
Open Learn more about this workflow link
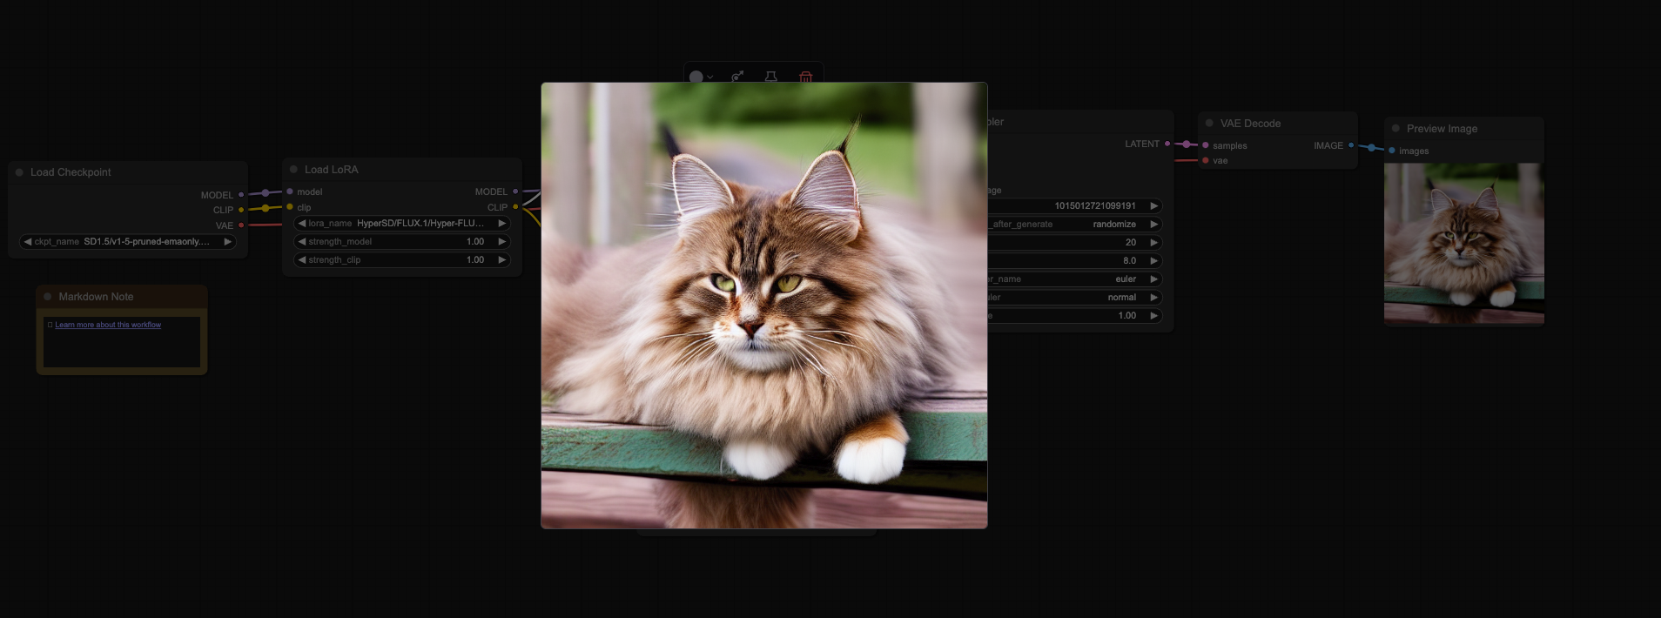pos(108,325)
